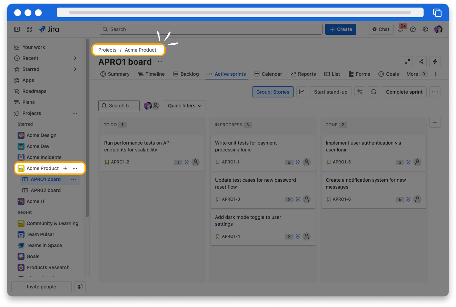Screen dimensions: 456x307
Task: Open more board actions beside Complete sprint
Action: coord(435,92)
